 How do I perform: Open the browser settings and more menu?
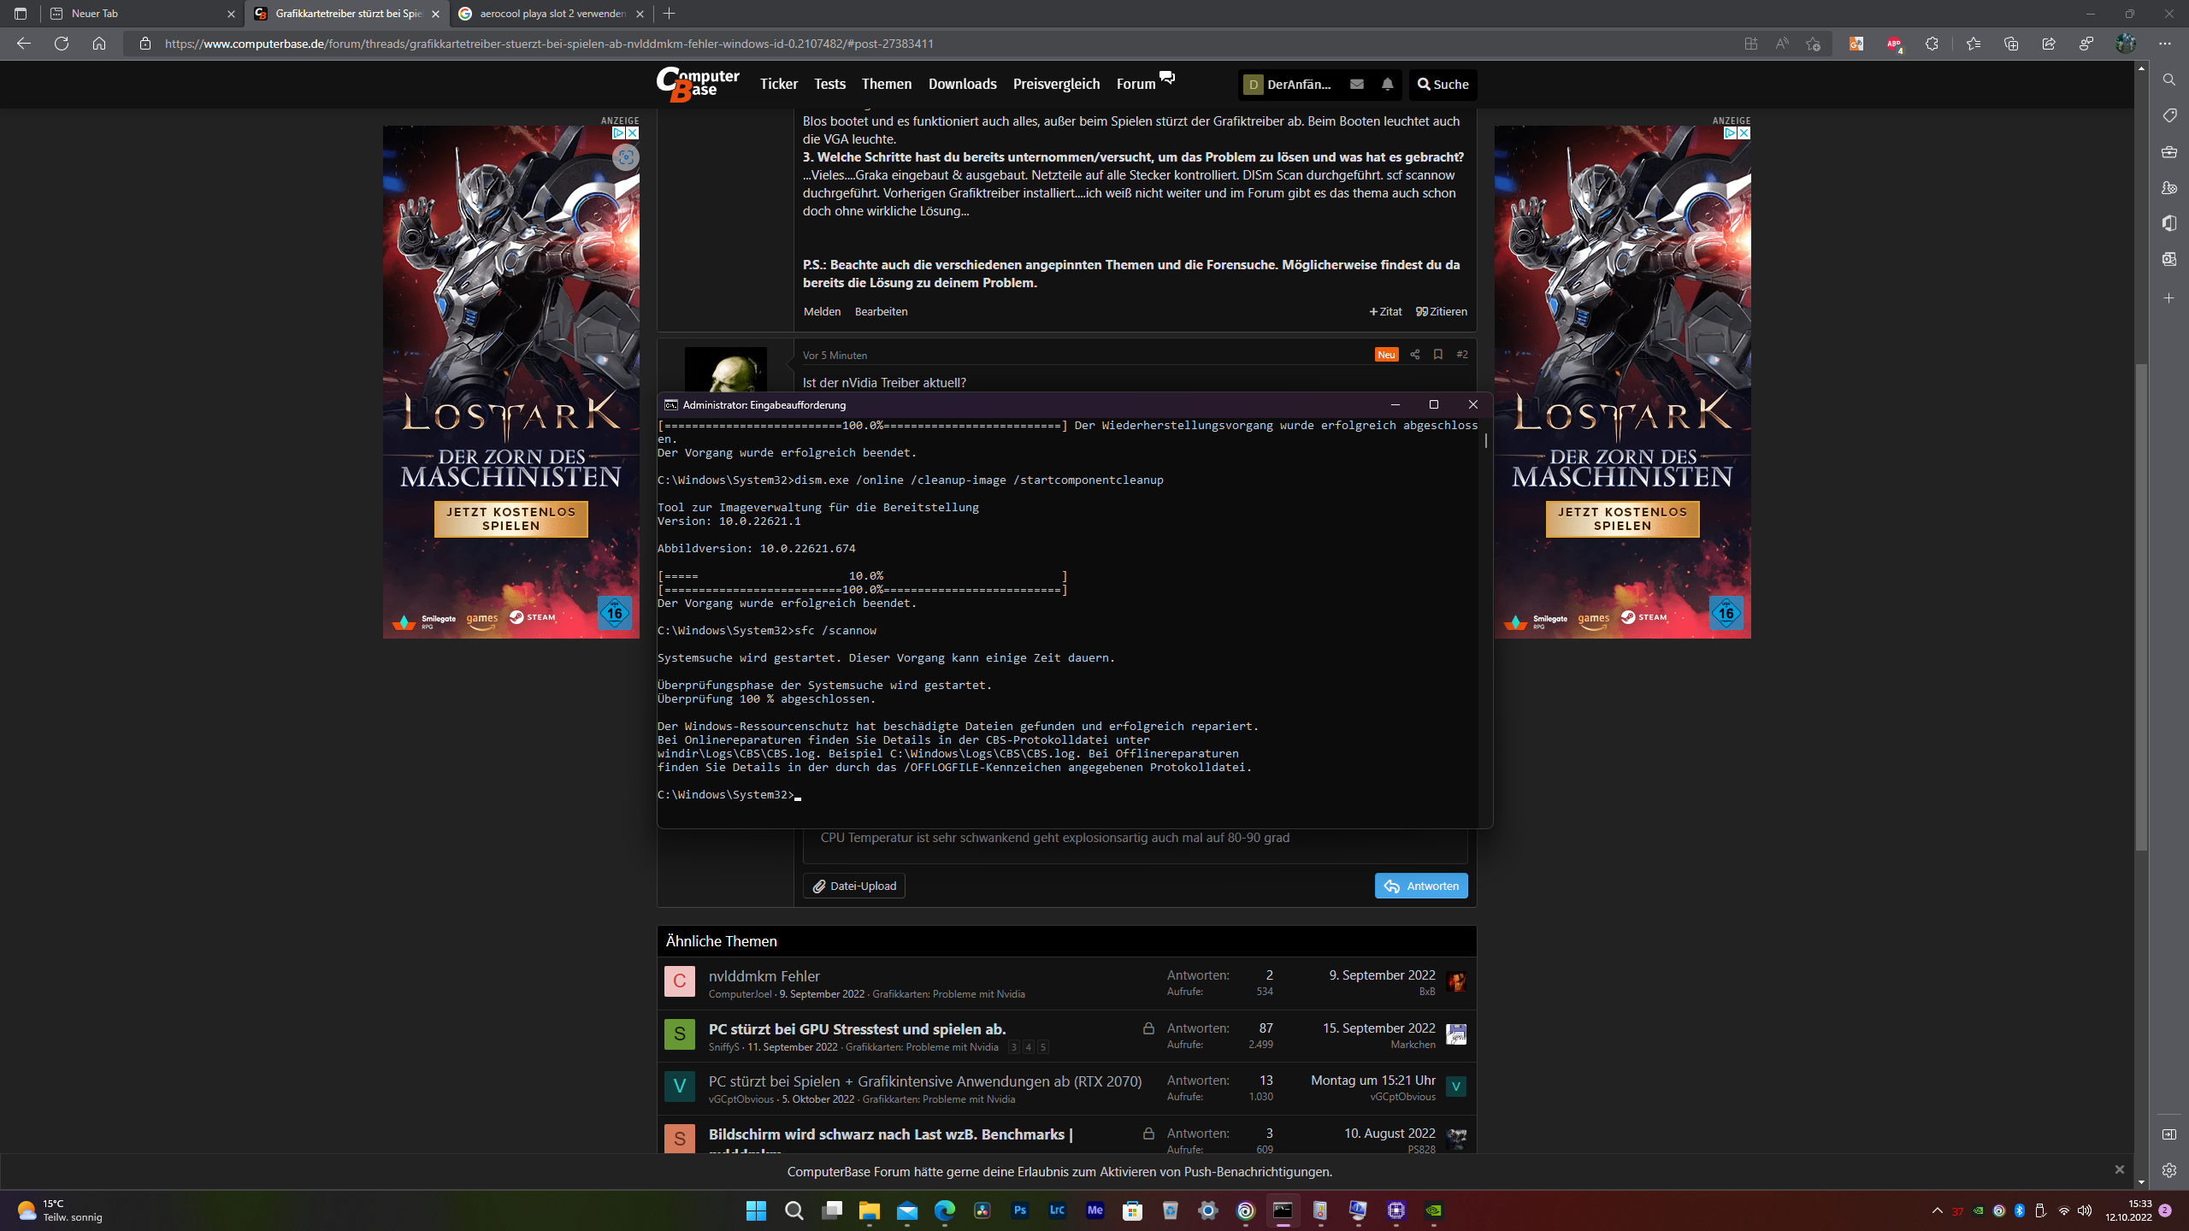point(2164,44)
